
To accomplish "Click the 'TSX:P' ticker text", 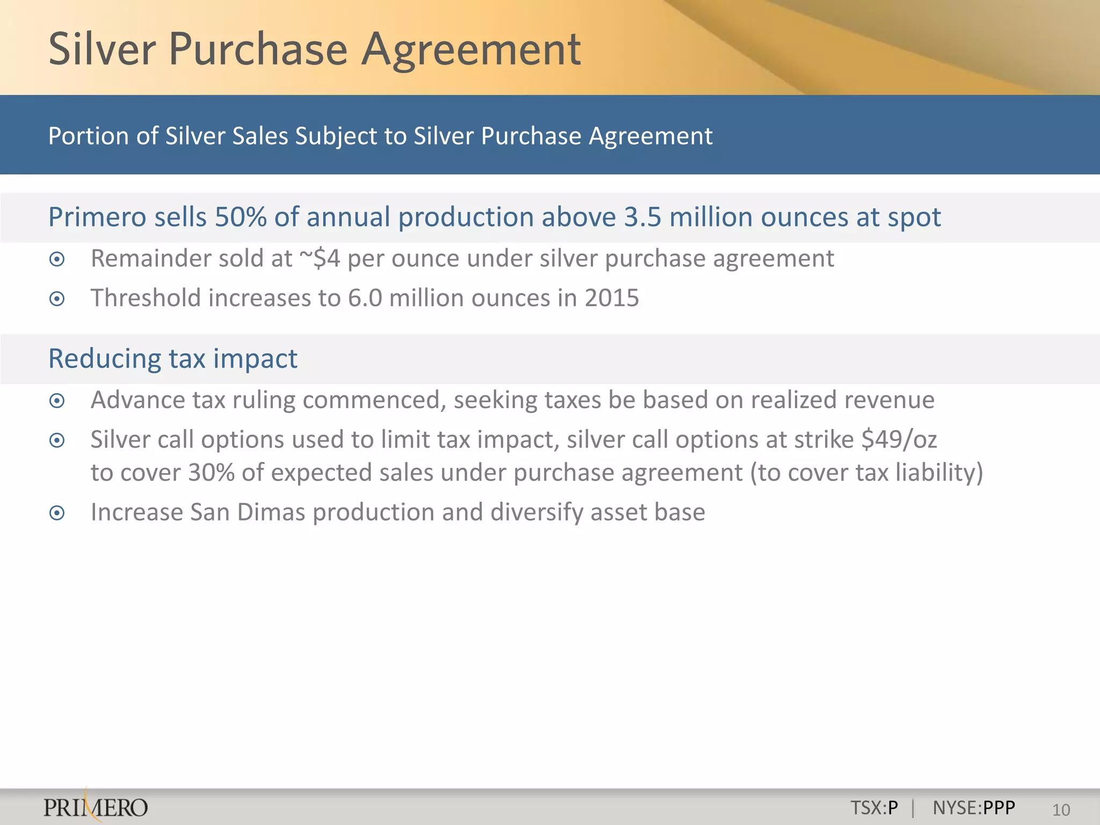I will [x=874, y=808].
